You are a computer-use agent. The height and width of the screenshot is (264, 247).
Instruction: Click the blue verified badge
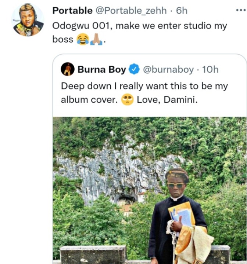coord(135,69)
